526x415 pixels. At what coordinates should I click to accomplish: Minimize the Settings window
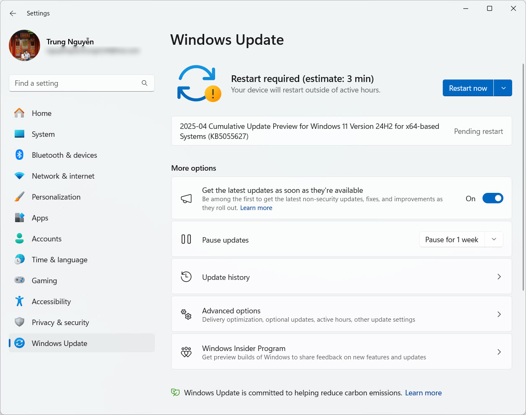click(x=466, y=8)
